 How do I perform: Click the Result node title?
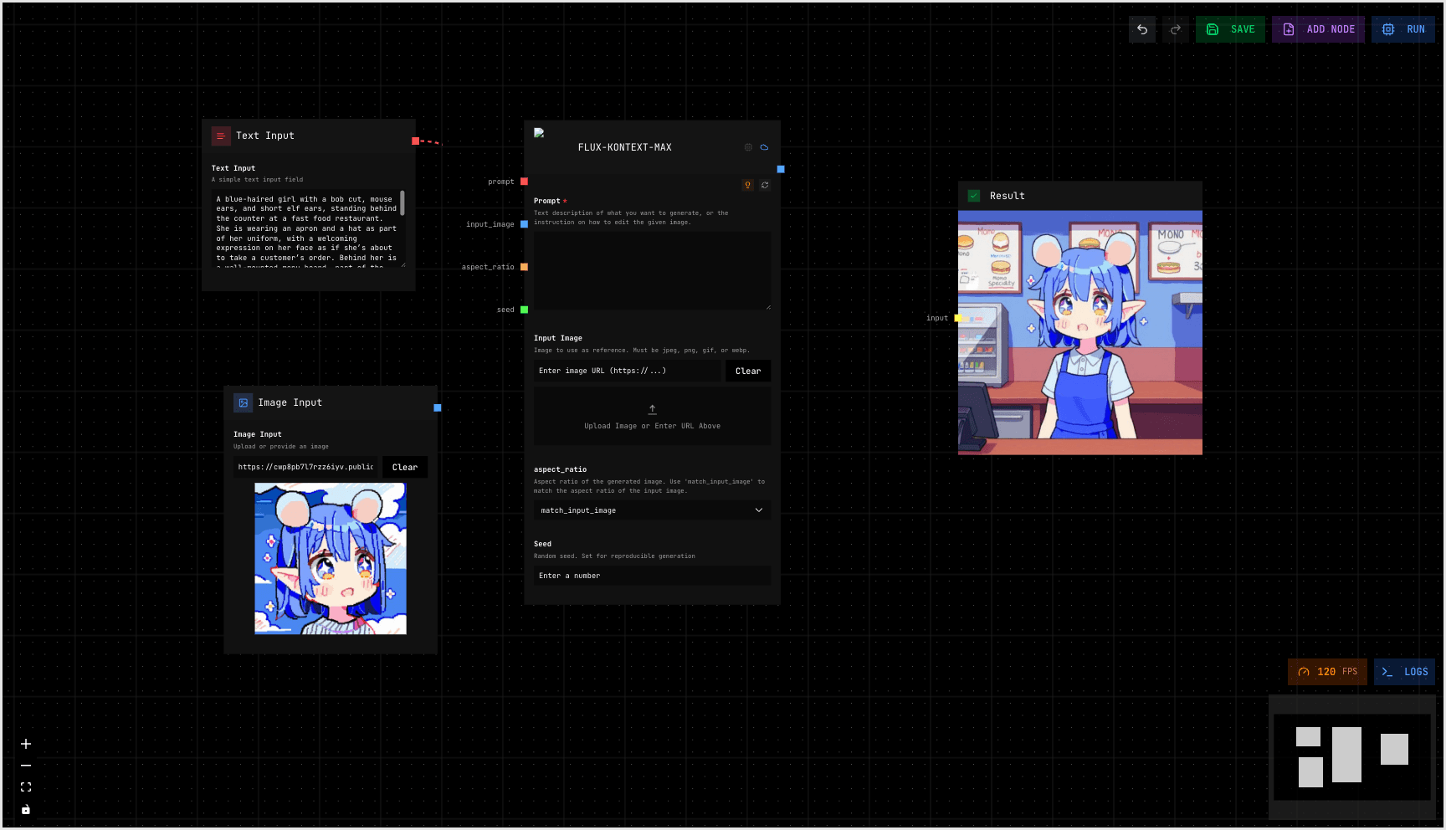click(1008, 196)
